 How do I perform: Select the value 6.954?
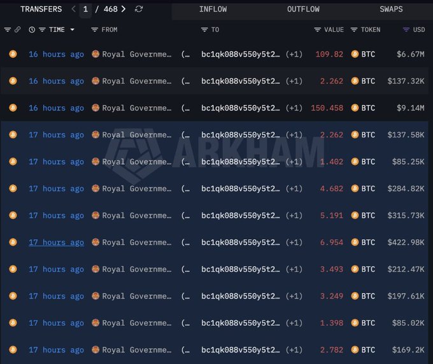[332, 242]
